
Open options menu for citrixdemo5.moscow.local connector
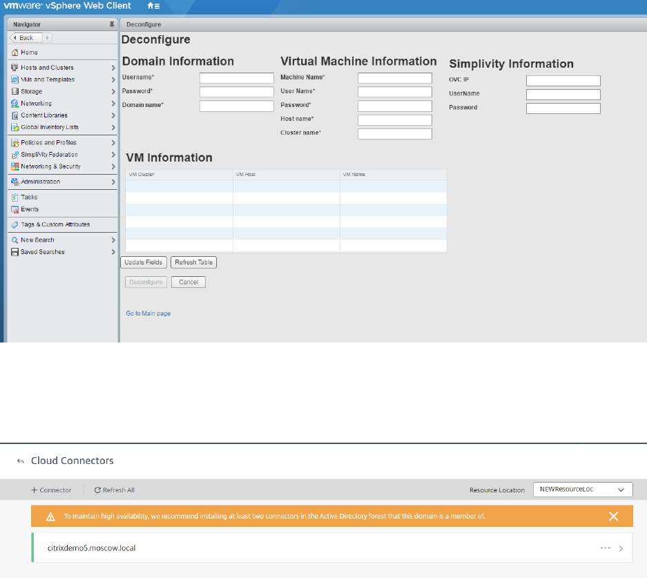(x=605, y=548)
